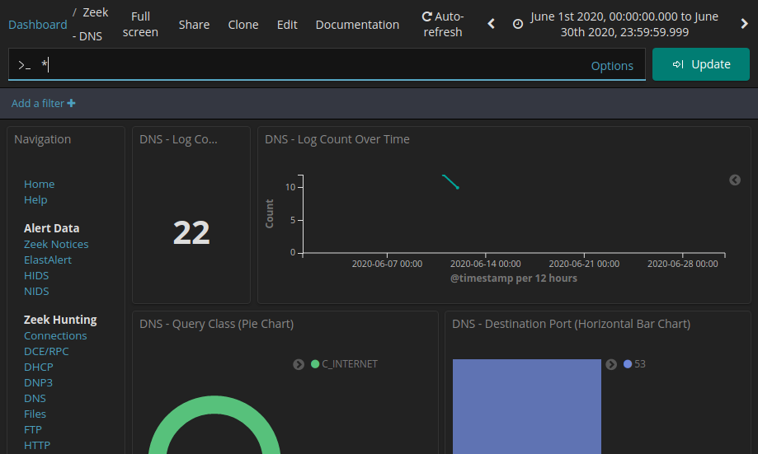Viewport: 758px width, 454px height.
Task: Open query bar Options
Action: pos(612,66)
